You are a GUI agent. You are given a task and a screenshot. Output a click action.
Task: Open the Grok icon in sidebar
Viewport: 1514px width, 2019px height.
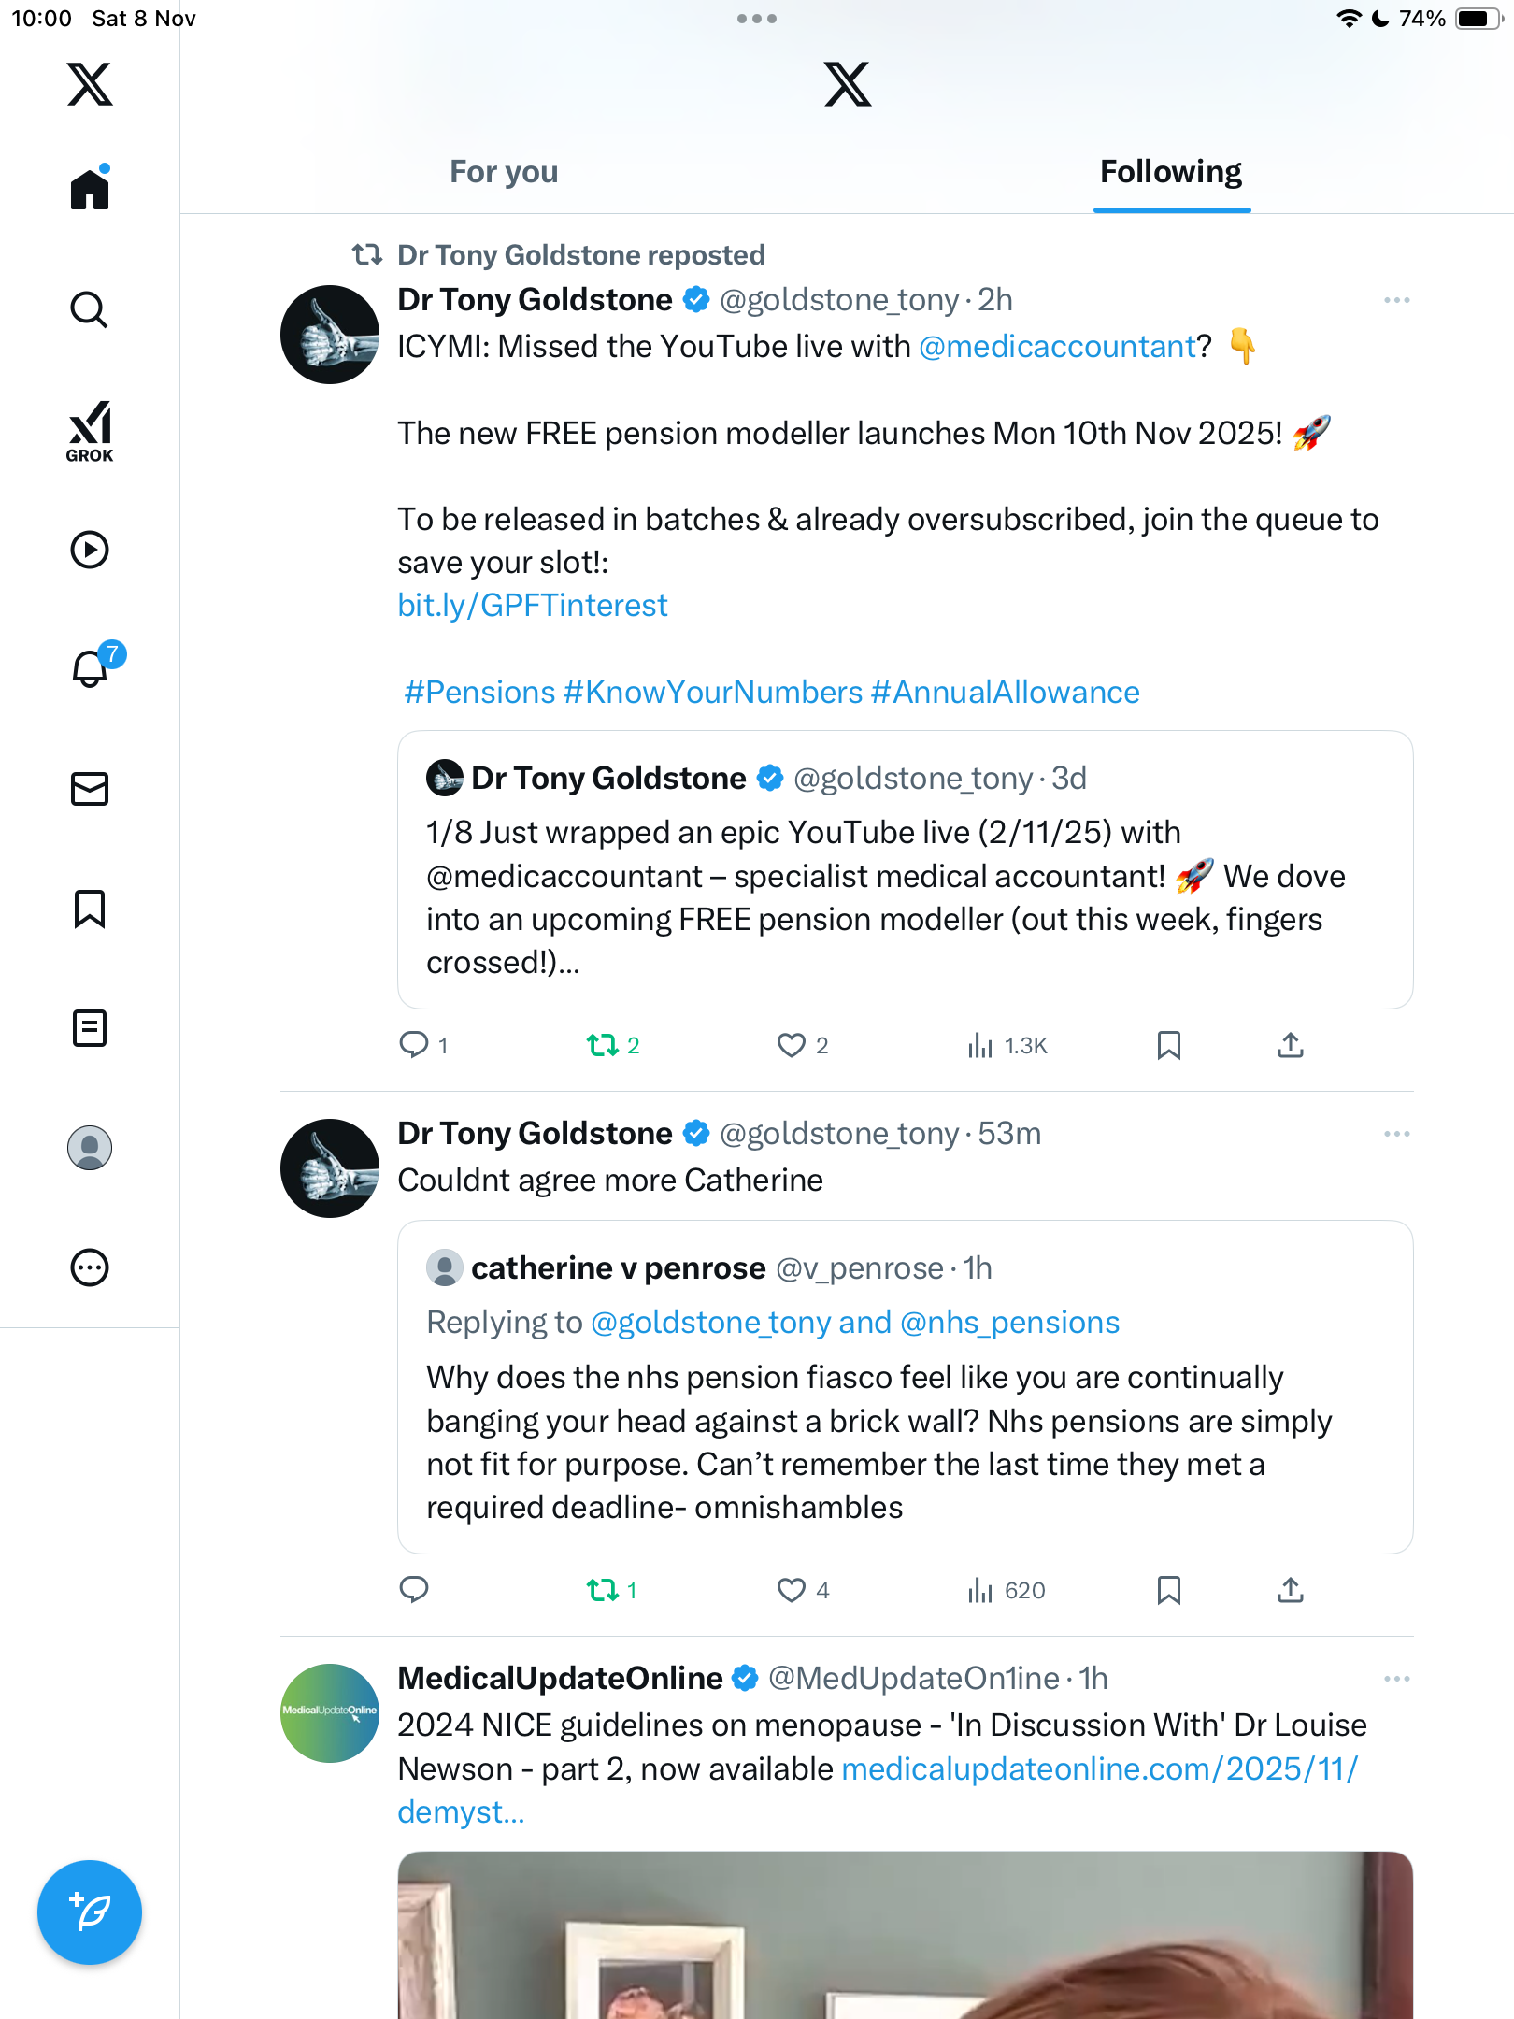pos(90,431)
